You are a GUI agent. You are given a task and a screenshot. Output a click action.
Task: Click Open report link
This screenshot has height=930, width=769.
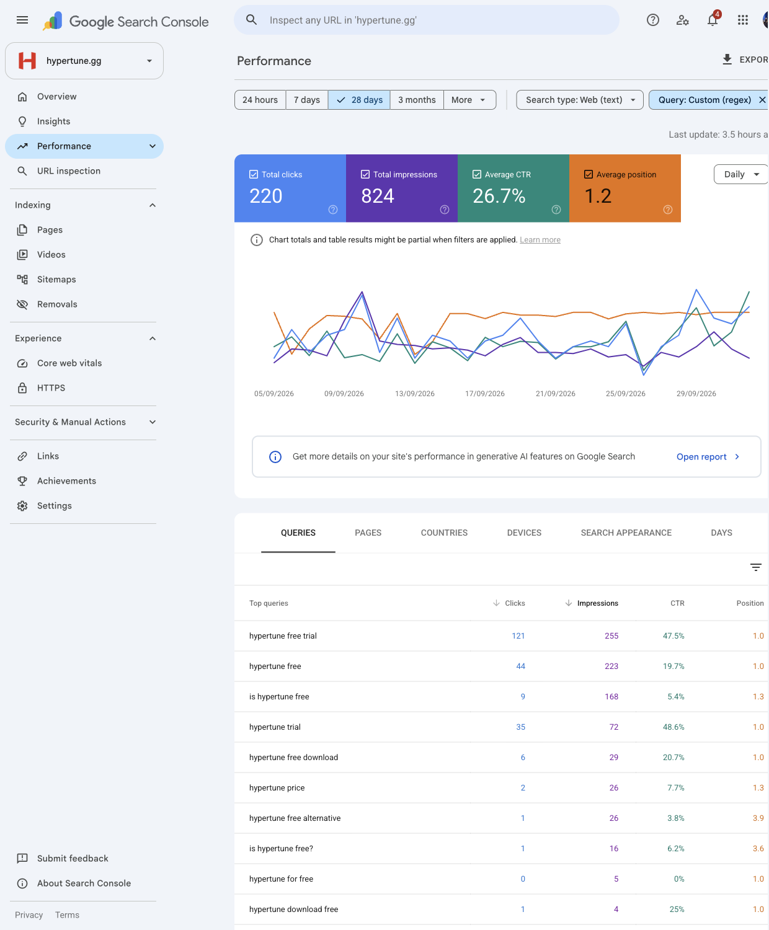[x=708, y=457]
